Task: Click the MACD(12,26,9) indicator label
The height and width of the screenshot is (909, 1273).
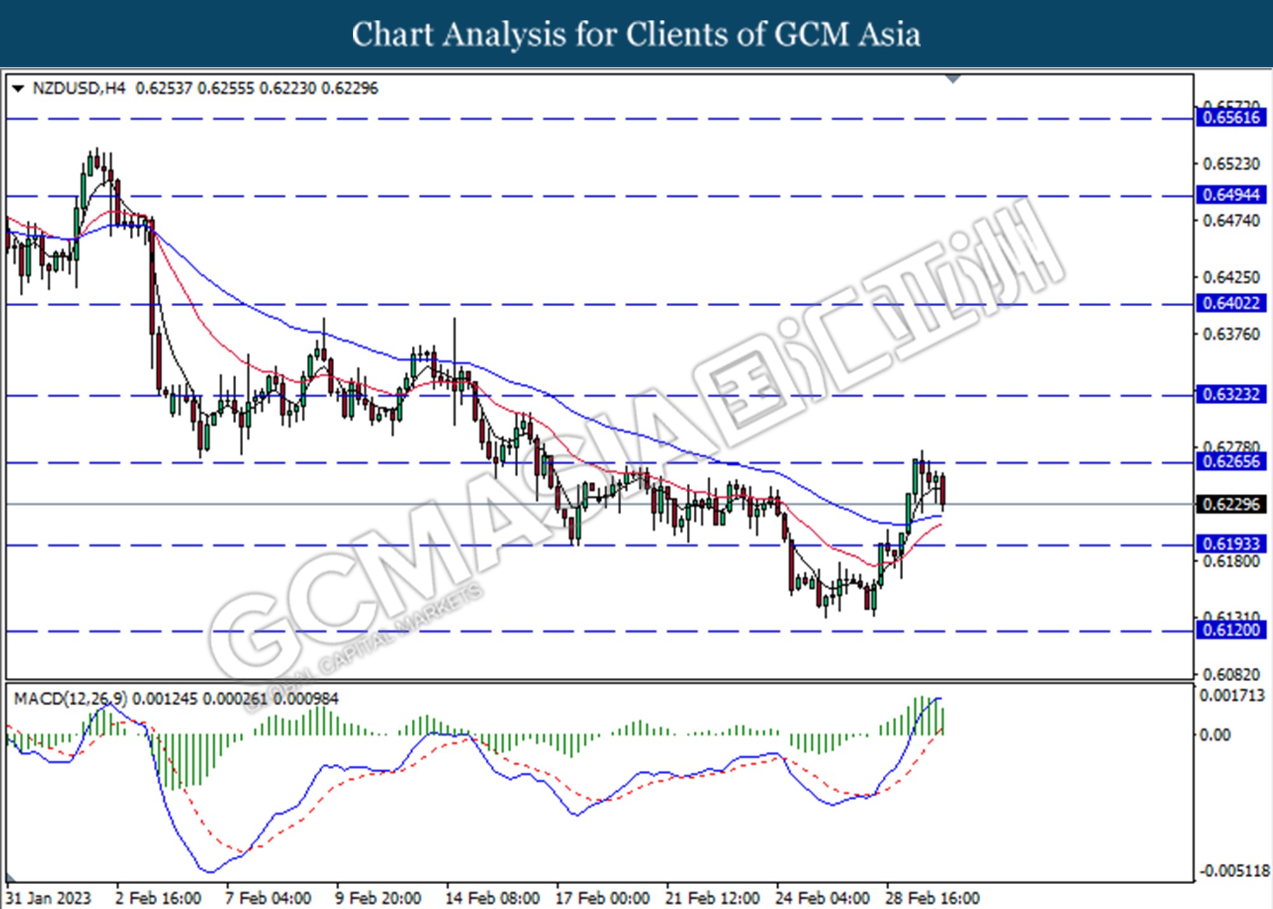Action: tap(70, 699)
